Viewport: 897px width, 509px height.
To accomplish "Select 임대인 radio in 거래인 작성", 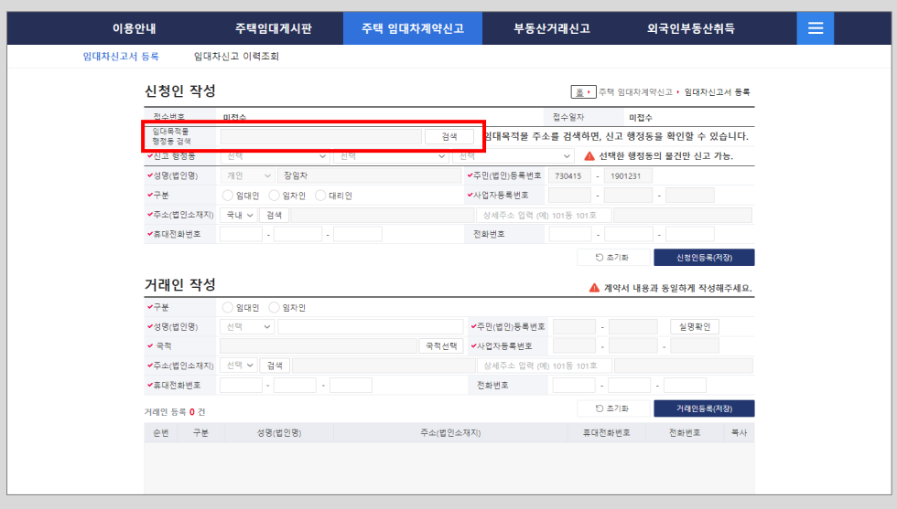I will point(228,307).
